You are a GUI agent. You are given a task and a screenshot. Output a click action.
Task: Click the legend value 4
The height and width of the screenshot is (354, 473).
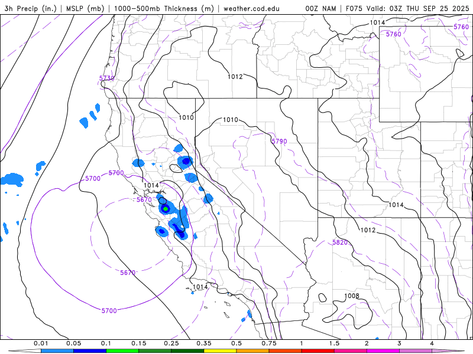tap(432, 343)
